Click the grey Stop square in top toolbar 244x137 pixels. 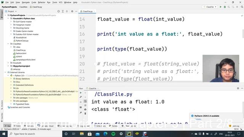[237, 7]
